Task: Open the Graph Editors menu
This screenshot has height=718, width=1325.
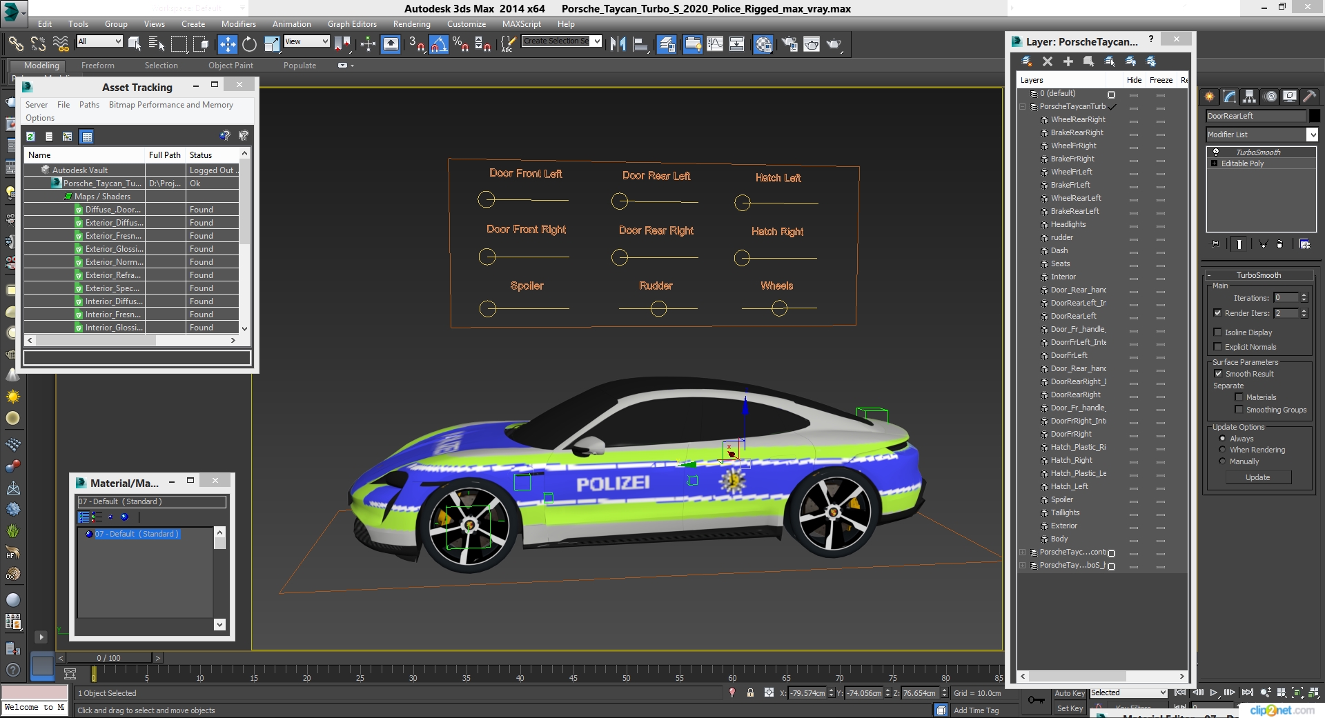Action: coord(352,24)
